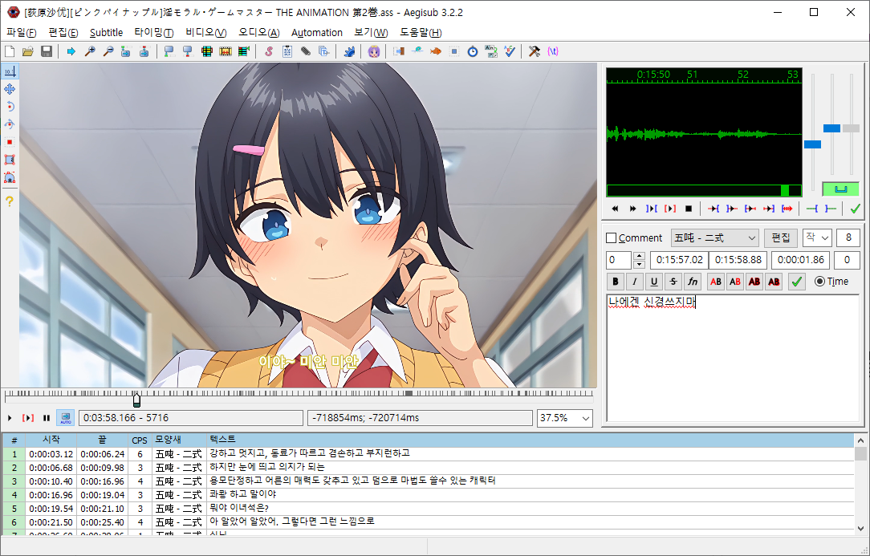The image size is (870, 556).
Task: Select the Vector Clip video tool
Action: coord(10,177)
